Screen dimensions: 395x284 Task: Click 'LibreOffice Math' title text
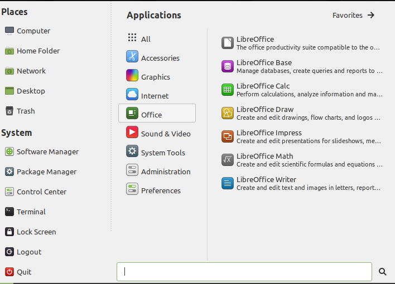(x=265, y=156)
